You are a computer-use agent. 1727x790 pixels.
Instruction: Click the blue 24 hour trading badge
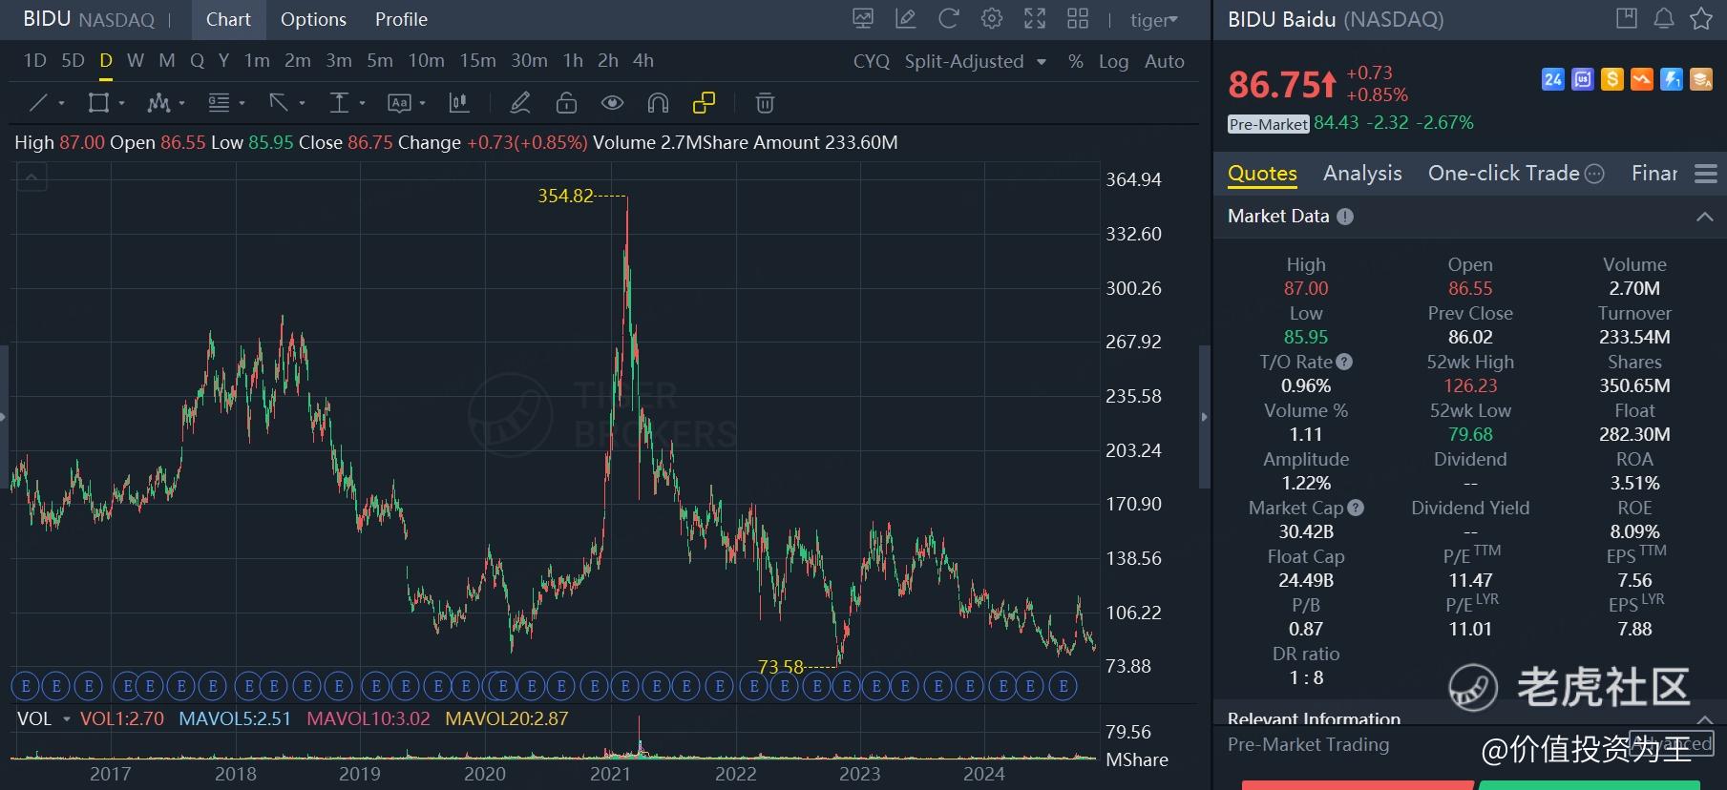(1553, 79)
